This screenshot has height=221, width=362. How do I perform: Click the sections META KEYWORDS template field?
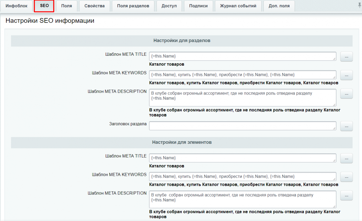point(243,75)
